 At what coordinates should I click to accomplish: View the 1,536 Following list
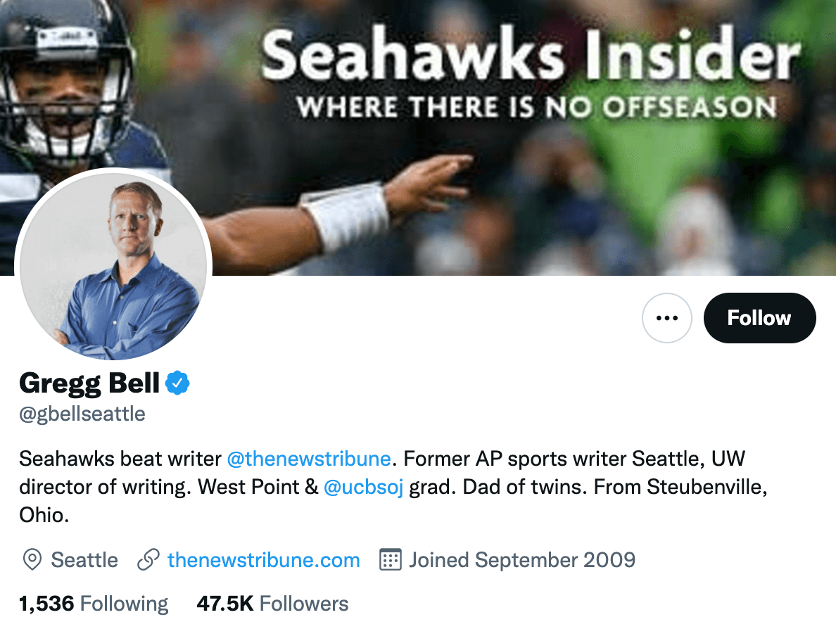[x=92, y=603]
